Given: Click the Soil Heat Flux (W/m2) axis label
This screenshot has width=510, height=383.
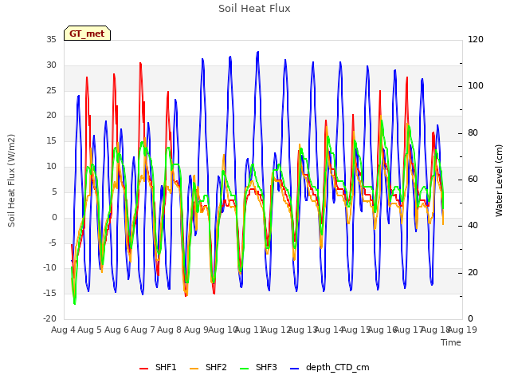Looking at the screenshot, I should click(12, 180).
